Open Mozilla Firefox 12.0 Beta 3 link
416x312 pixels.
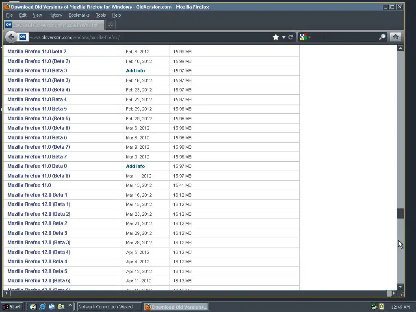point(37,233)
